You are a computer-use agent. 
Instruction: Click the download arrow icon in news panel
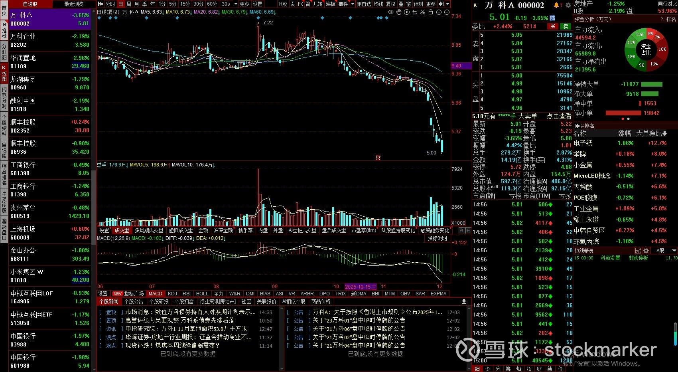coord(464,301)
